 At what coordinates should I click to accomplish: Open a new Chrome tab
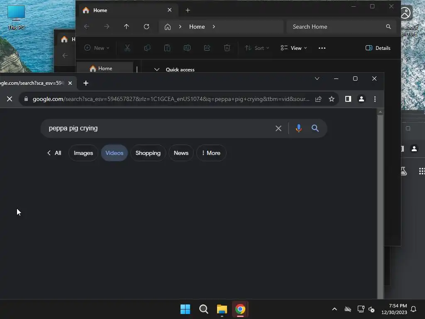pyautogui.click(x=86, y=83)
